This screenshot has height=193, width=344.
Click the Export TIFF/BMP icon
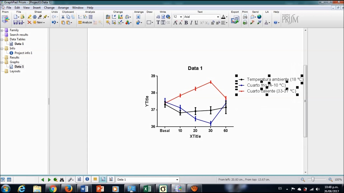pos(235,20)
